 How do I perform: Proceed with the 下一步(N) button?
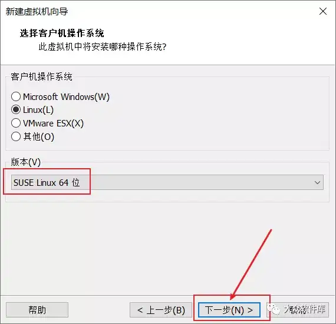coord(229,310)
